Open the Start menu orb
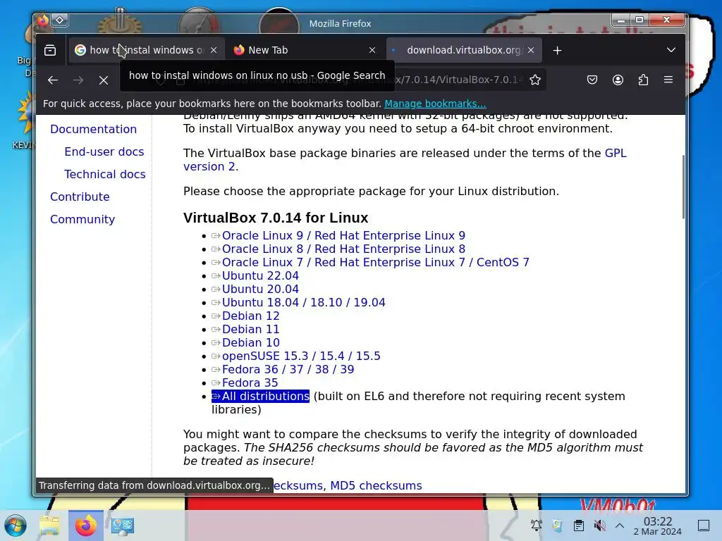Screen dimensions: 722x541 point(16,526)
